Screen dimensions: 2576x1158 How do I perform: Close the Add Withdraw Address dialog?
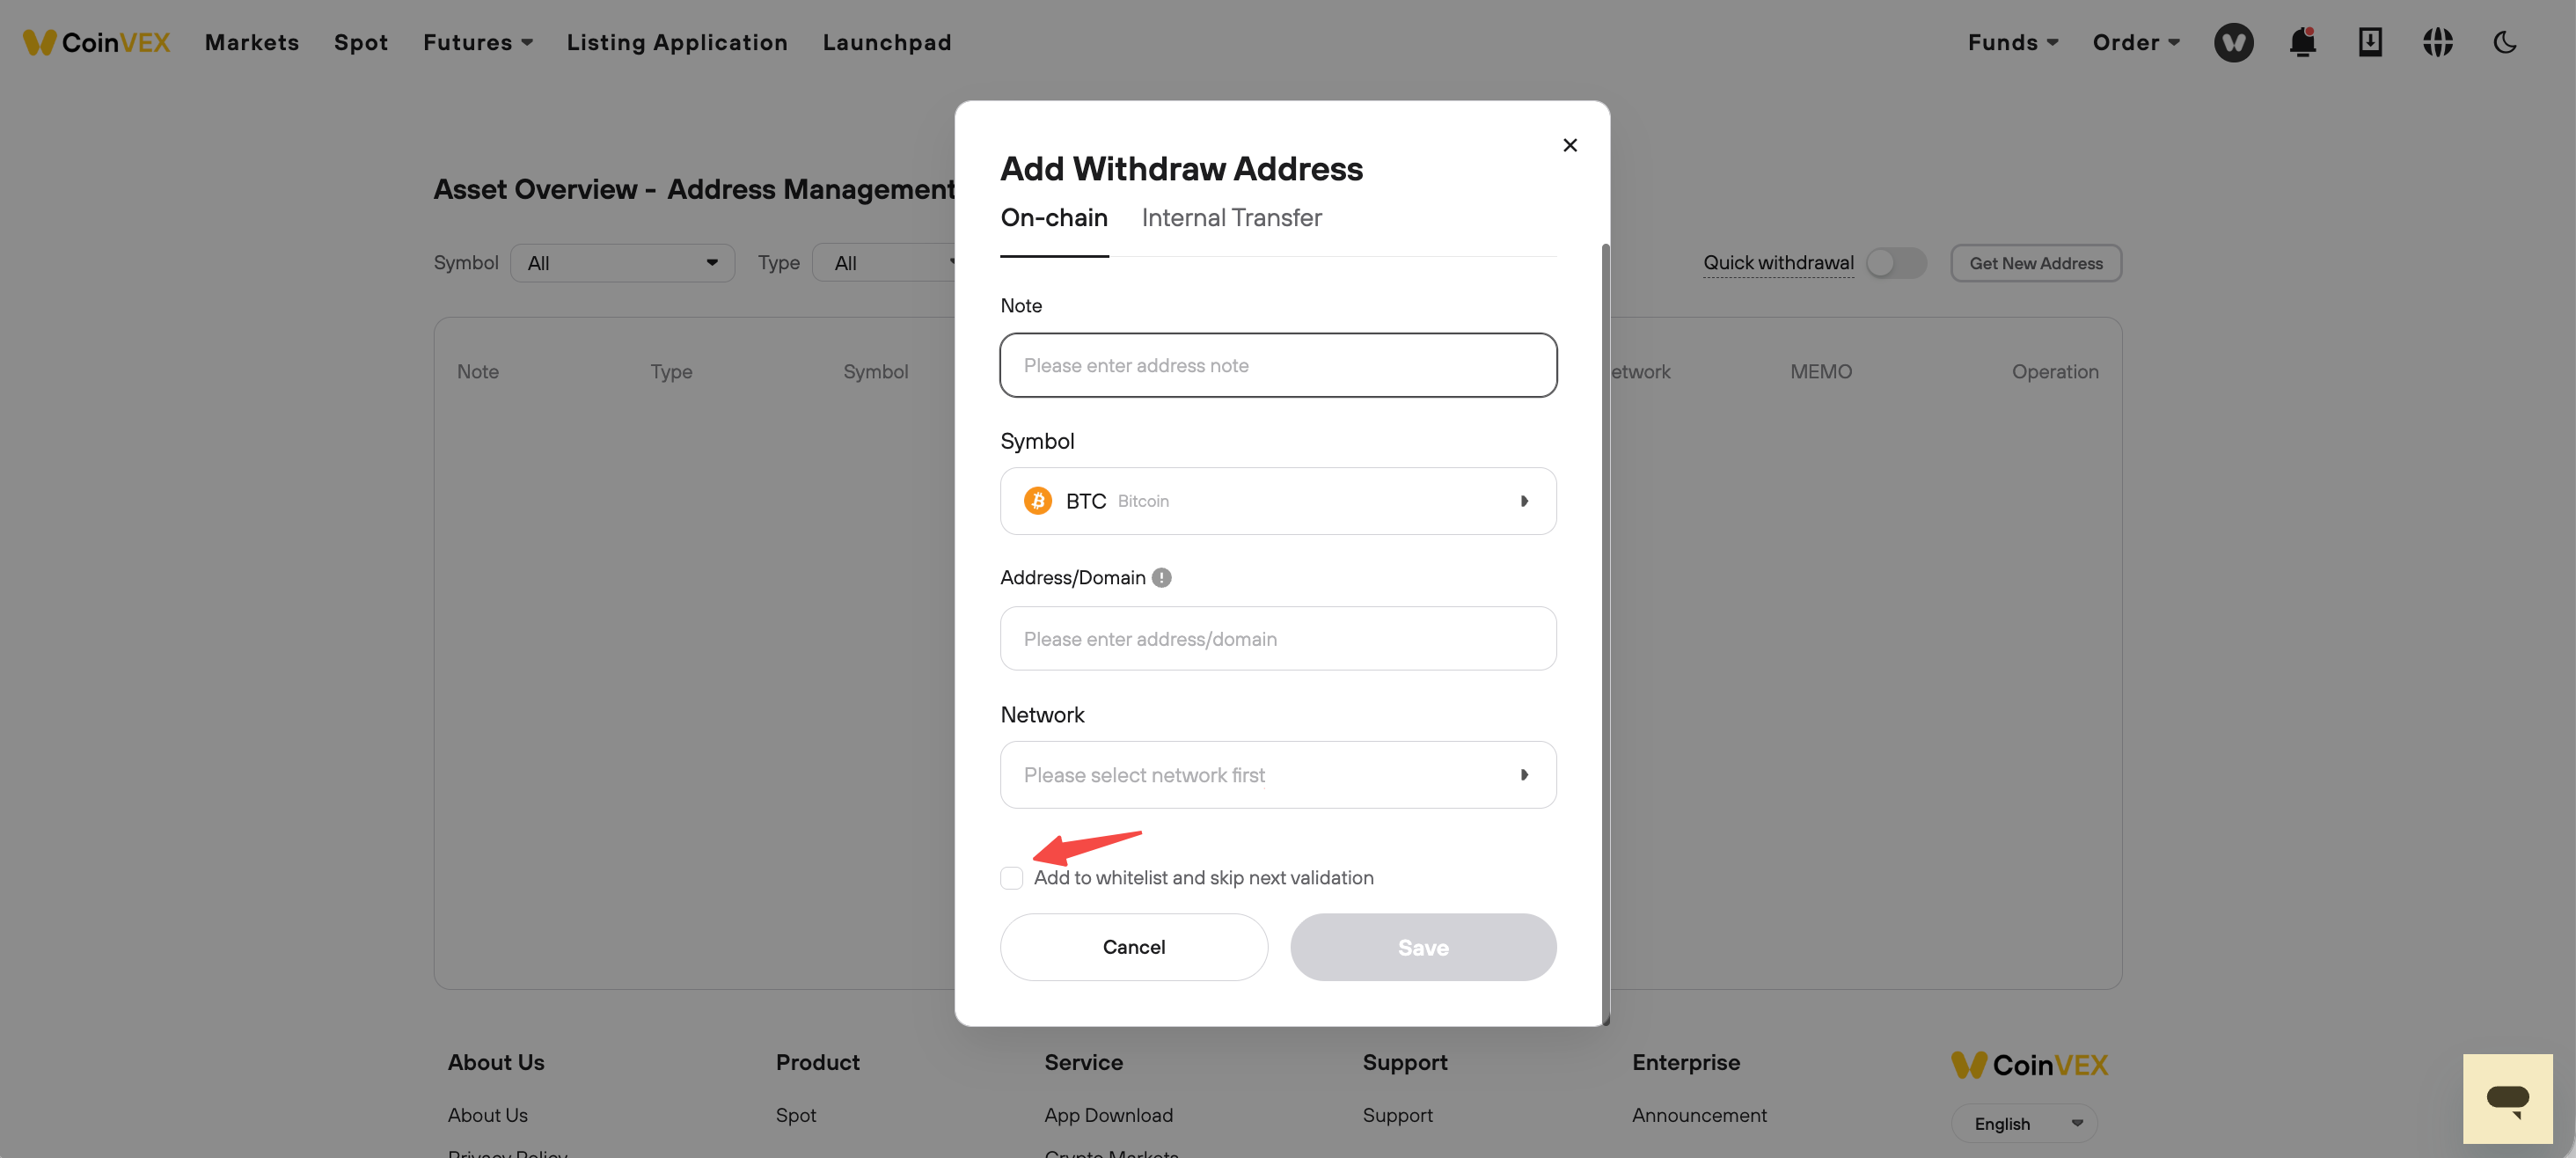tap(1570, 145)
